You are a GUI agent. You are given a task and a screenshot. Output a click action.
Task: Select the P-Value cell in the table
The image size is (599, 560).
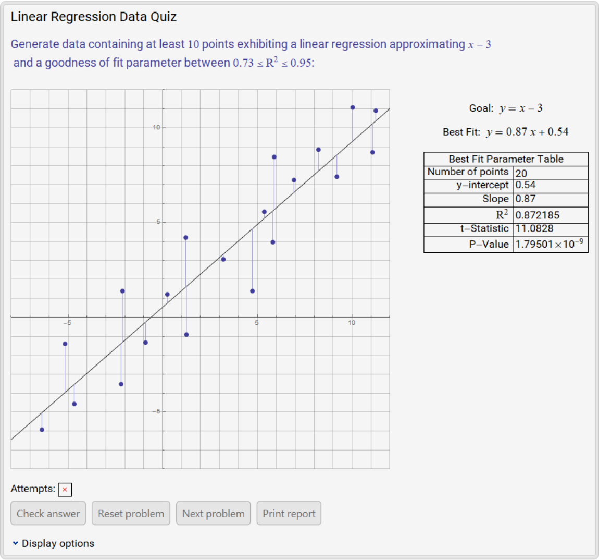548,243
